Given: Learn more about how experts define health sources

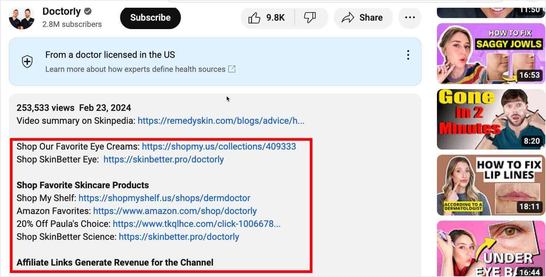Looking at the screenshot, I should click(135, 69).
